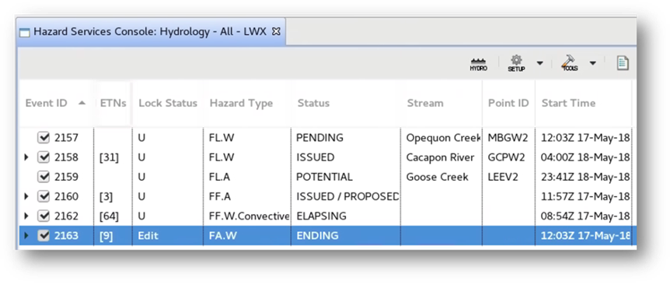Open the TOOLS dropdown arrow
This screenshot has width=670, height=283.
[x=592, y=64]
